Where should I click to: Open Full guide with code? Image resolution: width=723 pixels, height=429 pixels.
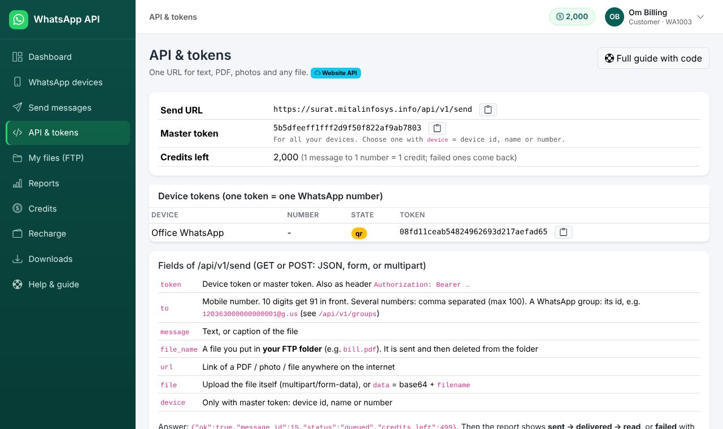pos(654,58)
